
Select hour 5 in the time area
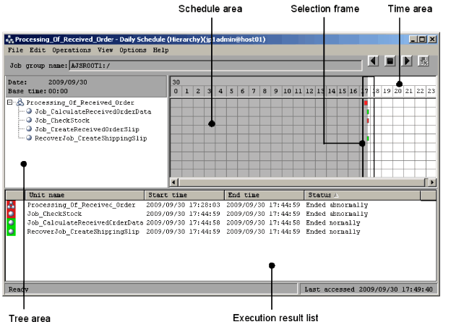pyautogui.click(x=231, y=91)
